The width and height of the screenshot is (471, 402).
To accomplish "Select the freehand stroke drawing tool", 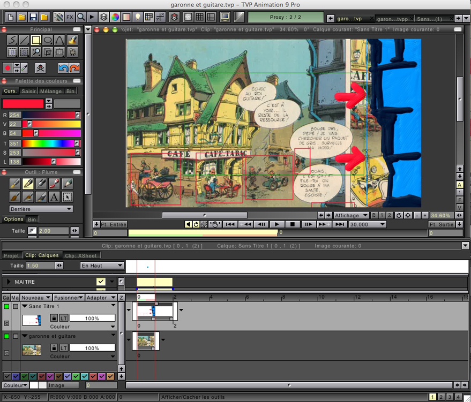I will coord(12,40).
